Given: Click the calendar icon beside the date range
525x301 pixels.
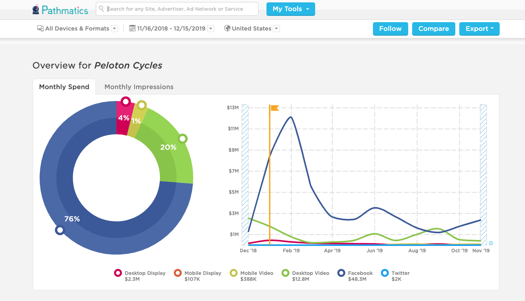Looking at the screenshot, I should (x=133, y=29).
